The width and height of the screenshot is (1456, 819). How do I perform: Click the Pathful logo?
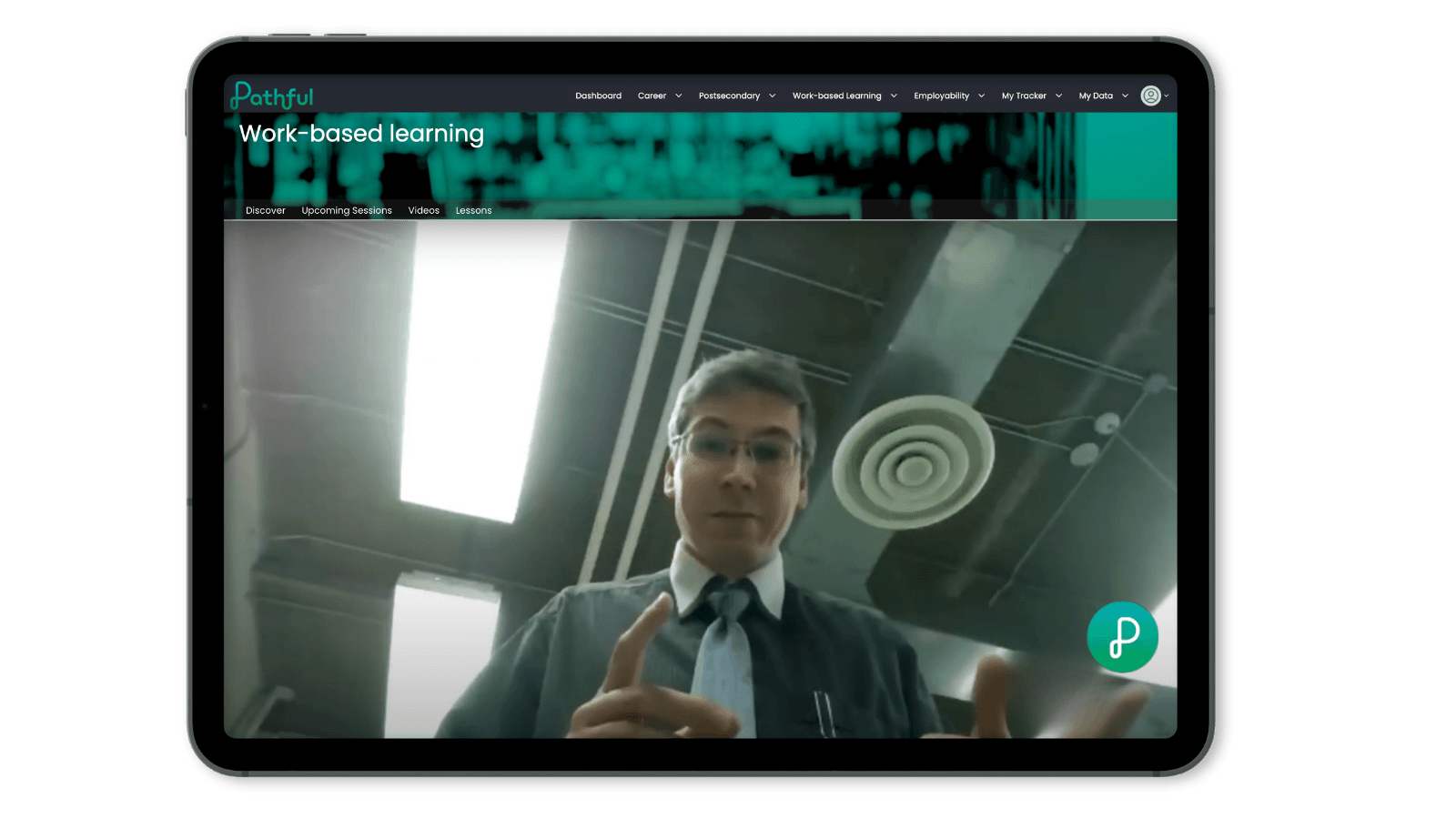pyautogui.click(x=272, y=96)
